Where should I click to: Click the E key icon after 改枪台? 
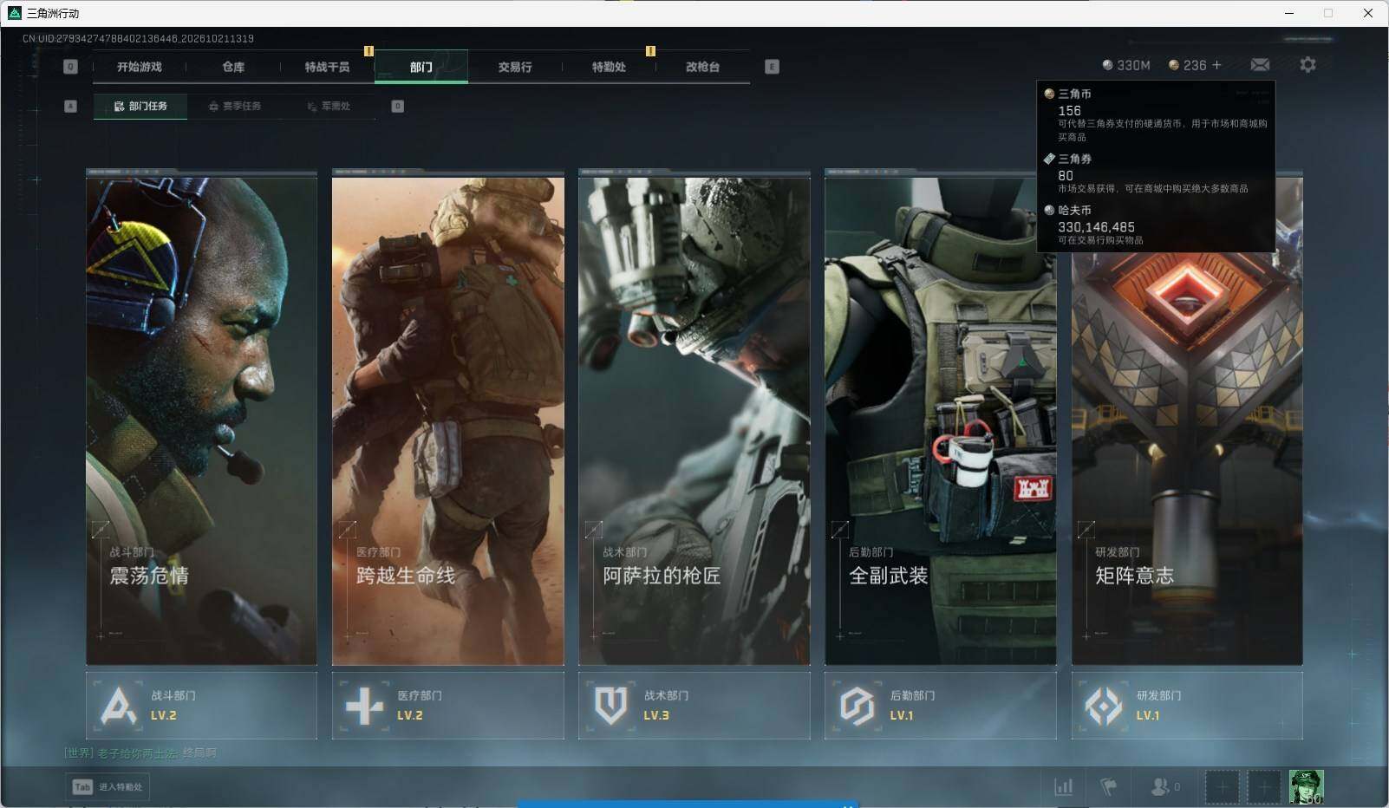pyautogui.click(x=772, y=67)
